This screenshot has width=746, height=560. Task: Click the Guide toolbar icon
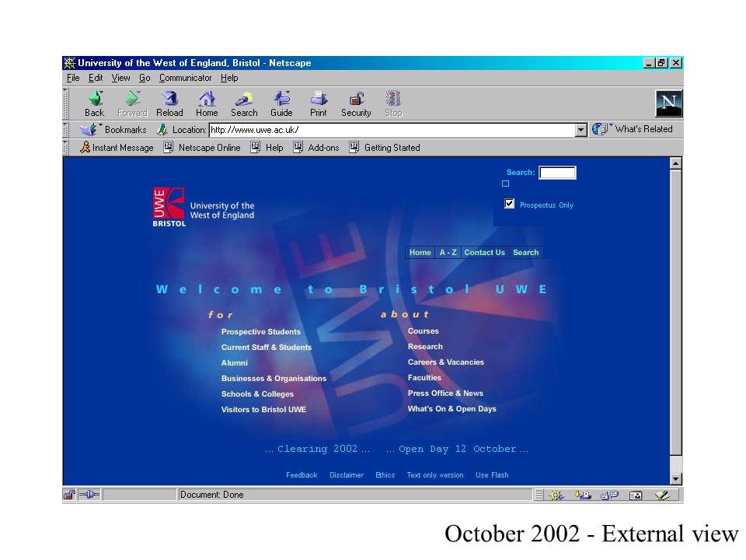click(x=281, y=103)
